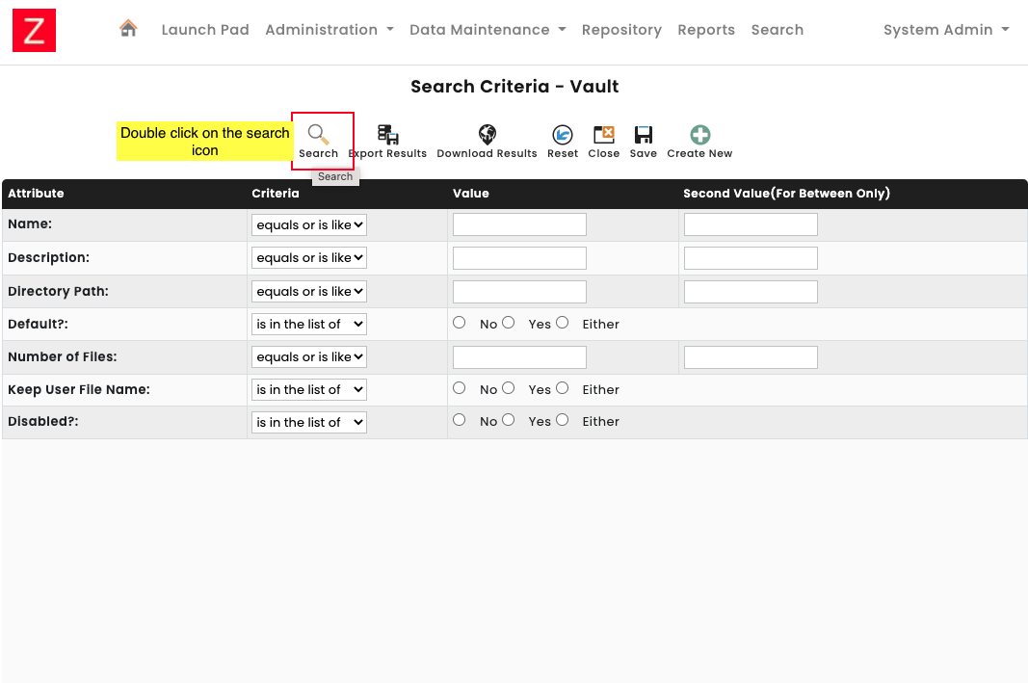The height and width of the screenshot is (683, 1028).
Task: Select No for Disabled?
Action: 459,419
